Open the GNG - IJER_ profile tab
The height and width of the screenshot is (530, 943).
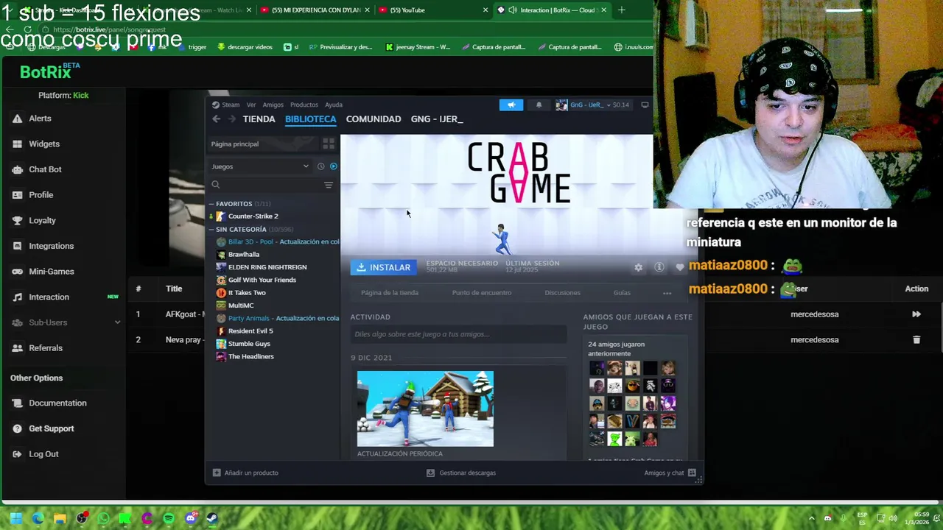point(437,119)
